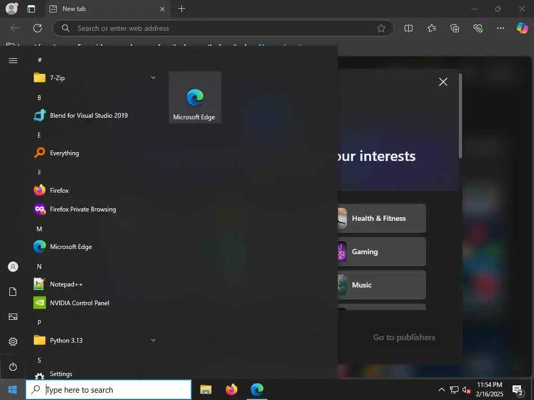Close the interests dialog with X
This screenshot has width=534, height=400.
(x=443, y=82)
